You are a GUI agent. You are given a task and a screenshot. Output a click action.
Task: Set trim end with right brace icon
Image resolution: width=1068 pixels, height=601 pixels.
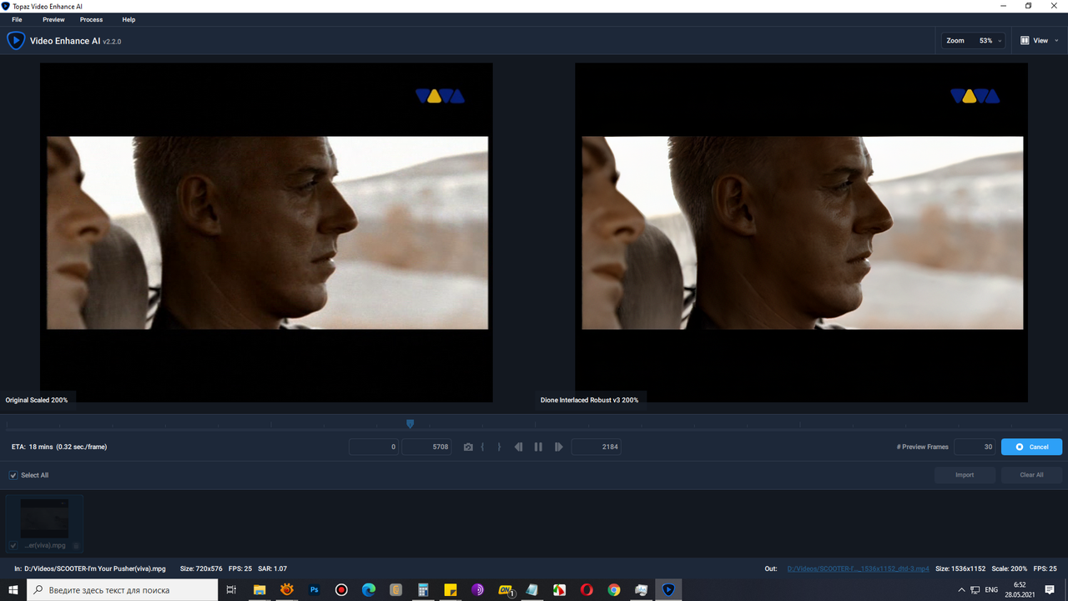tap(499, 447)
